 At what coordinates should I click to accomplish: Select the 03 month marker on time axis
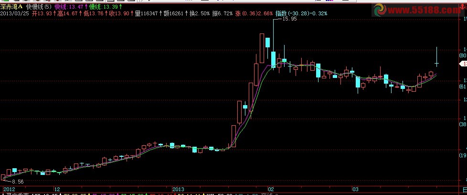click(355, 189)
